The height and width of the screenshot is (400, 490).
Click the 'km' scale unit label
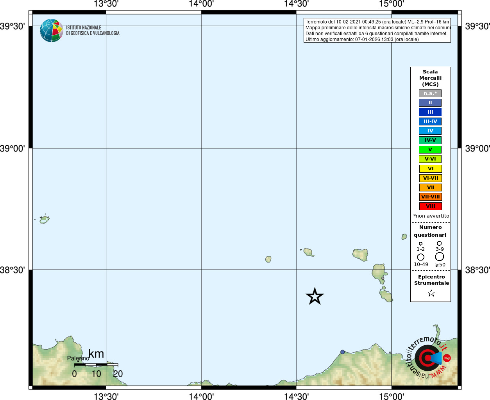point(96,354)
